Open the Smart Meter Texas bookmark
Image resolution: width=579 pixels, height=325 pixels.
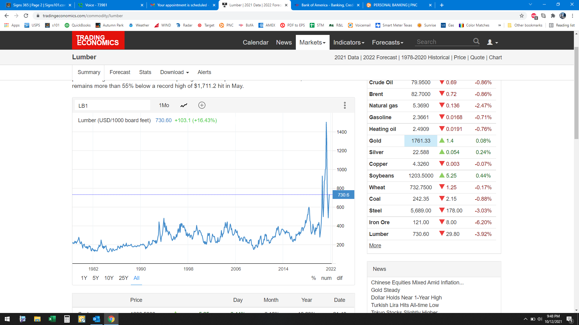click(x=394, y=25)
